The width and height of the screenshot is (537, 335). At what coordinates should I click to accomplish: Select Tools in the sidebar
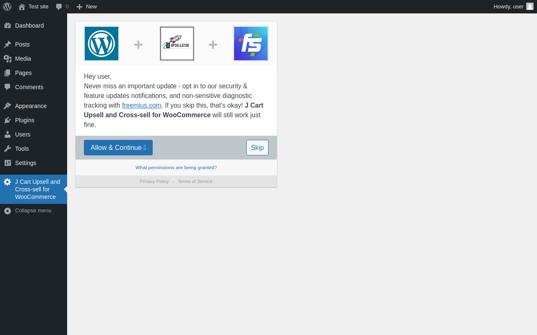point(34,149)
